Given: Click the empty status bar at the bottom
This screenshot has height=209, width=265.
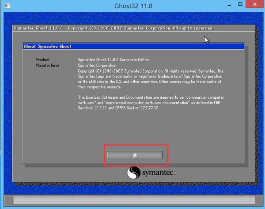Looking at the screenshot, I should (x=134, y=201).
